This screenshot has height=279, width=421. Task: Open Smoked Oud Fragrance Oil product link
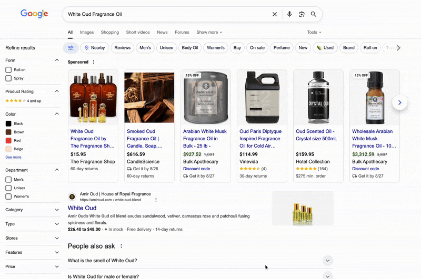pos(144,139)
